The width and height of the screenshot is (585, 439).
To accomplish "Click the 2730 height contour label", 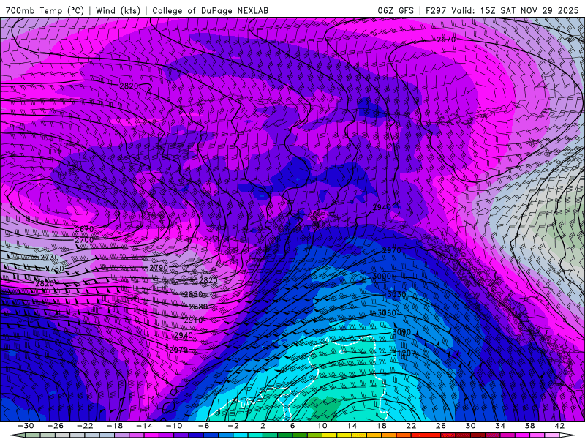I will coord(50,258).
